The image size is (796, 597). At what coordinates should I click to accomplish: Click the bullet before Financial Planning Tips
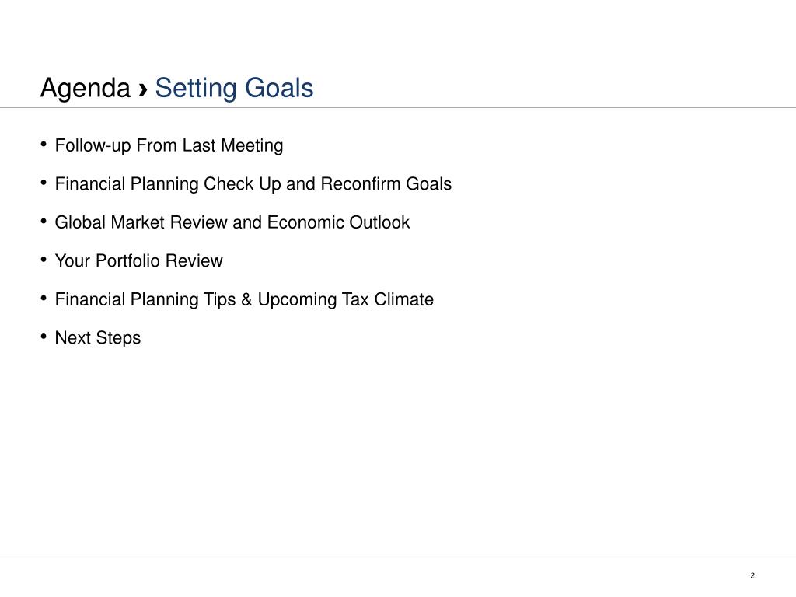click(44, 298)
